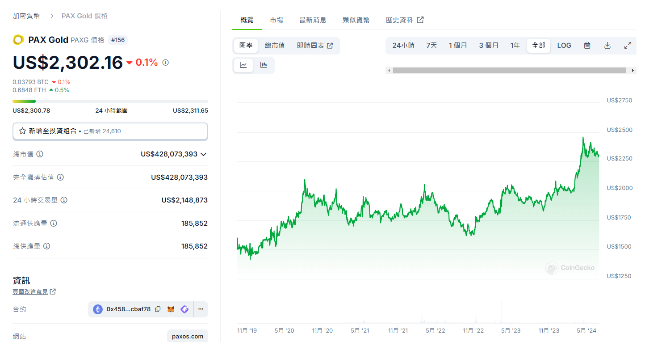The image size is (645, 342).
Task: Expand the market cap value dropdown chevron
Action: pyautogui.click(x=204, y=154)
